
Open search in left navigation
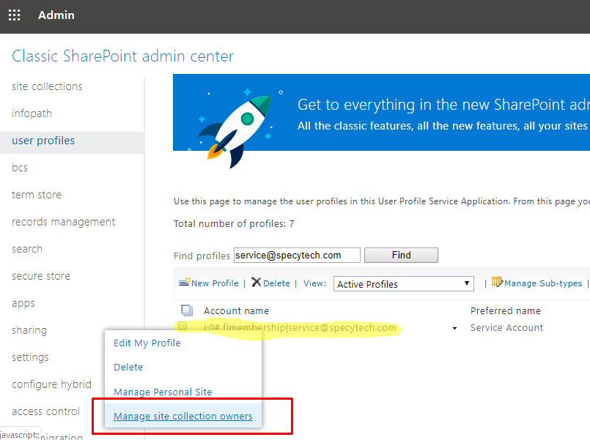(27, 249)
